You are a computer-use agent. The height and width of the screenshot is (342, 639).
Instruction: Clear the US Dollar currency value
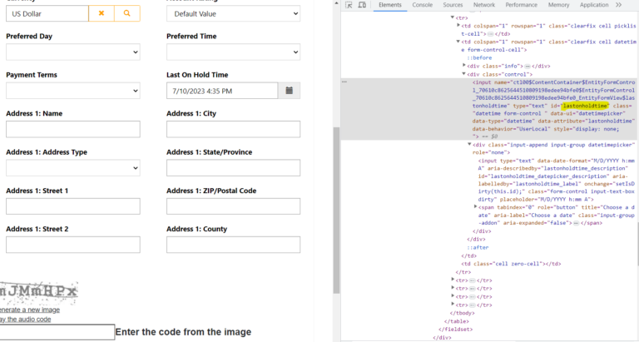[x=102, y=14]
